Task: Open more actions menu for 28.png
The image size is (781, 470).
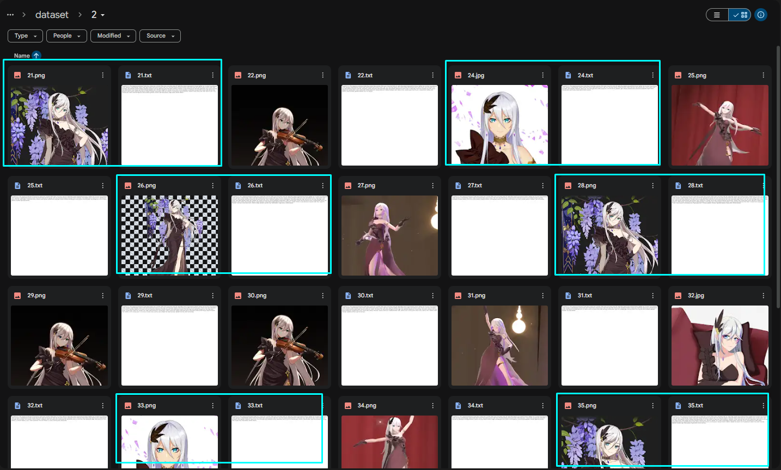Action: click(652, 185)
